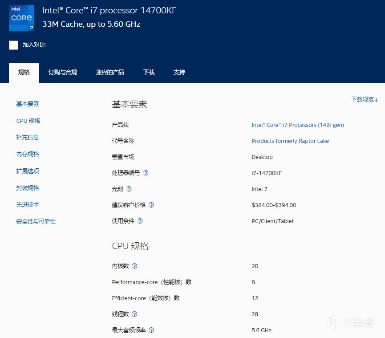The height and width of the screenshot is (338, 385).
Task: Open the 兼容的产品 tab
Action: coord(110,73)
